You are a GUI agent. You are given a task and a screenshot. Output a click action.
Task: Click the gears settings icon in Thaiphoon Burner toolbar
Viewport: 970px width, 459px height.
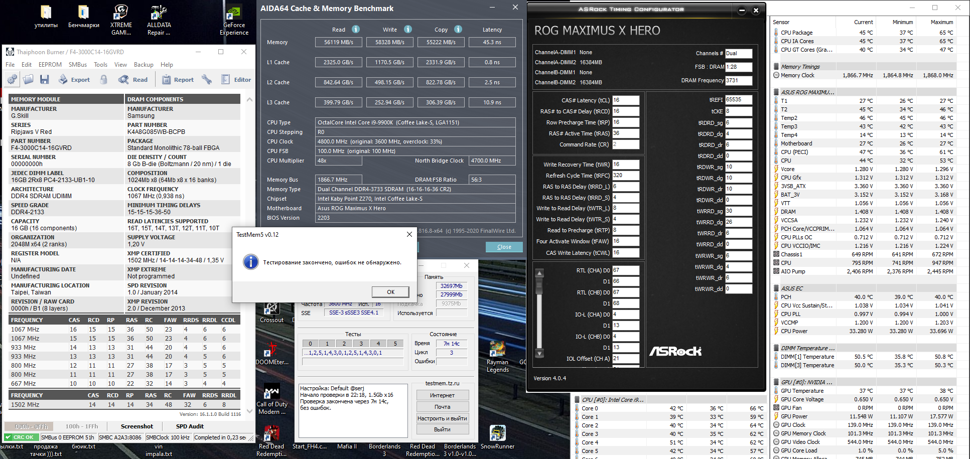pos(12,79)
